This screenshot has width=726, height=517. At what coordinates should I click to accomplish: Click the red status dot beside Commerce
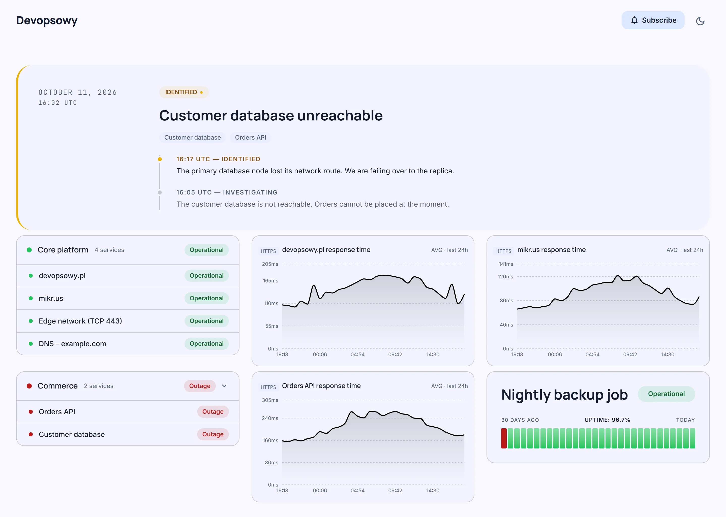click(29, 386)
